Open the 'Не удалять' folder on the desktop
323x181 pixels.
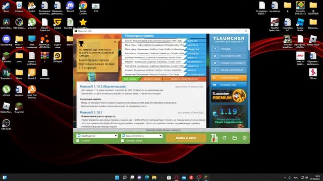coord(313,8)
